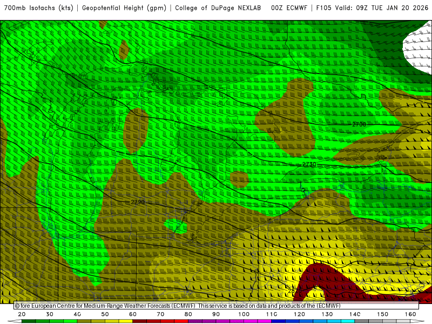The height and width of the screenshot is (324, 432).
Task: Click the 130 value on the color scale
Action: [x=327, y=314]
